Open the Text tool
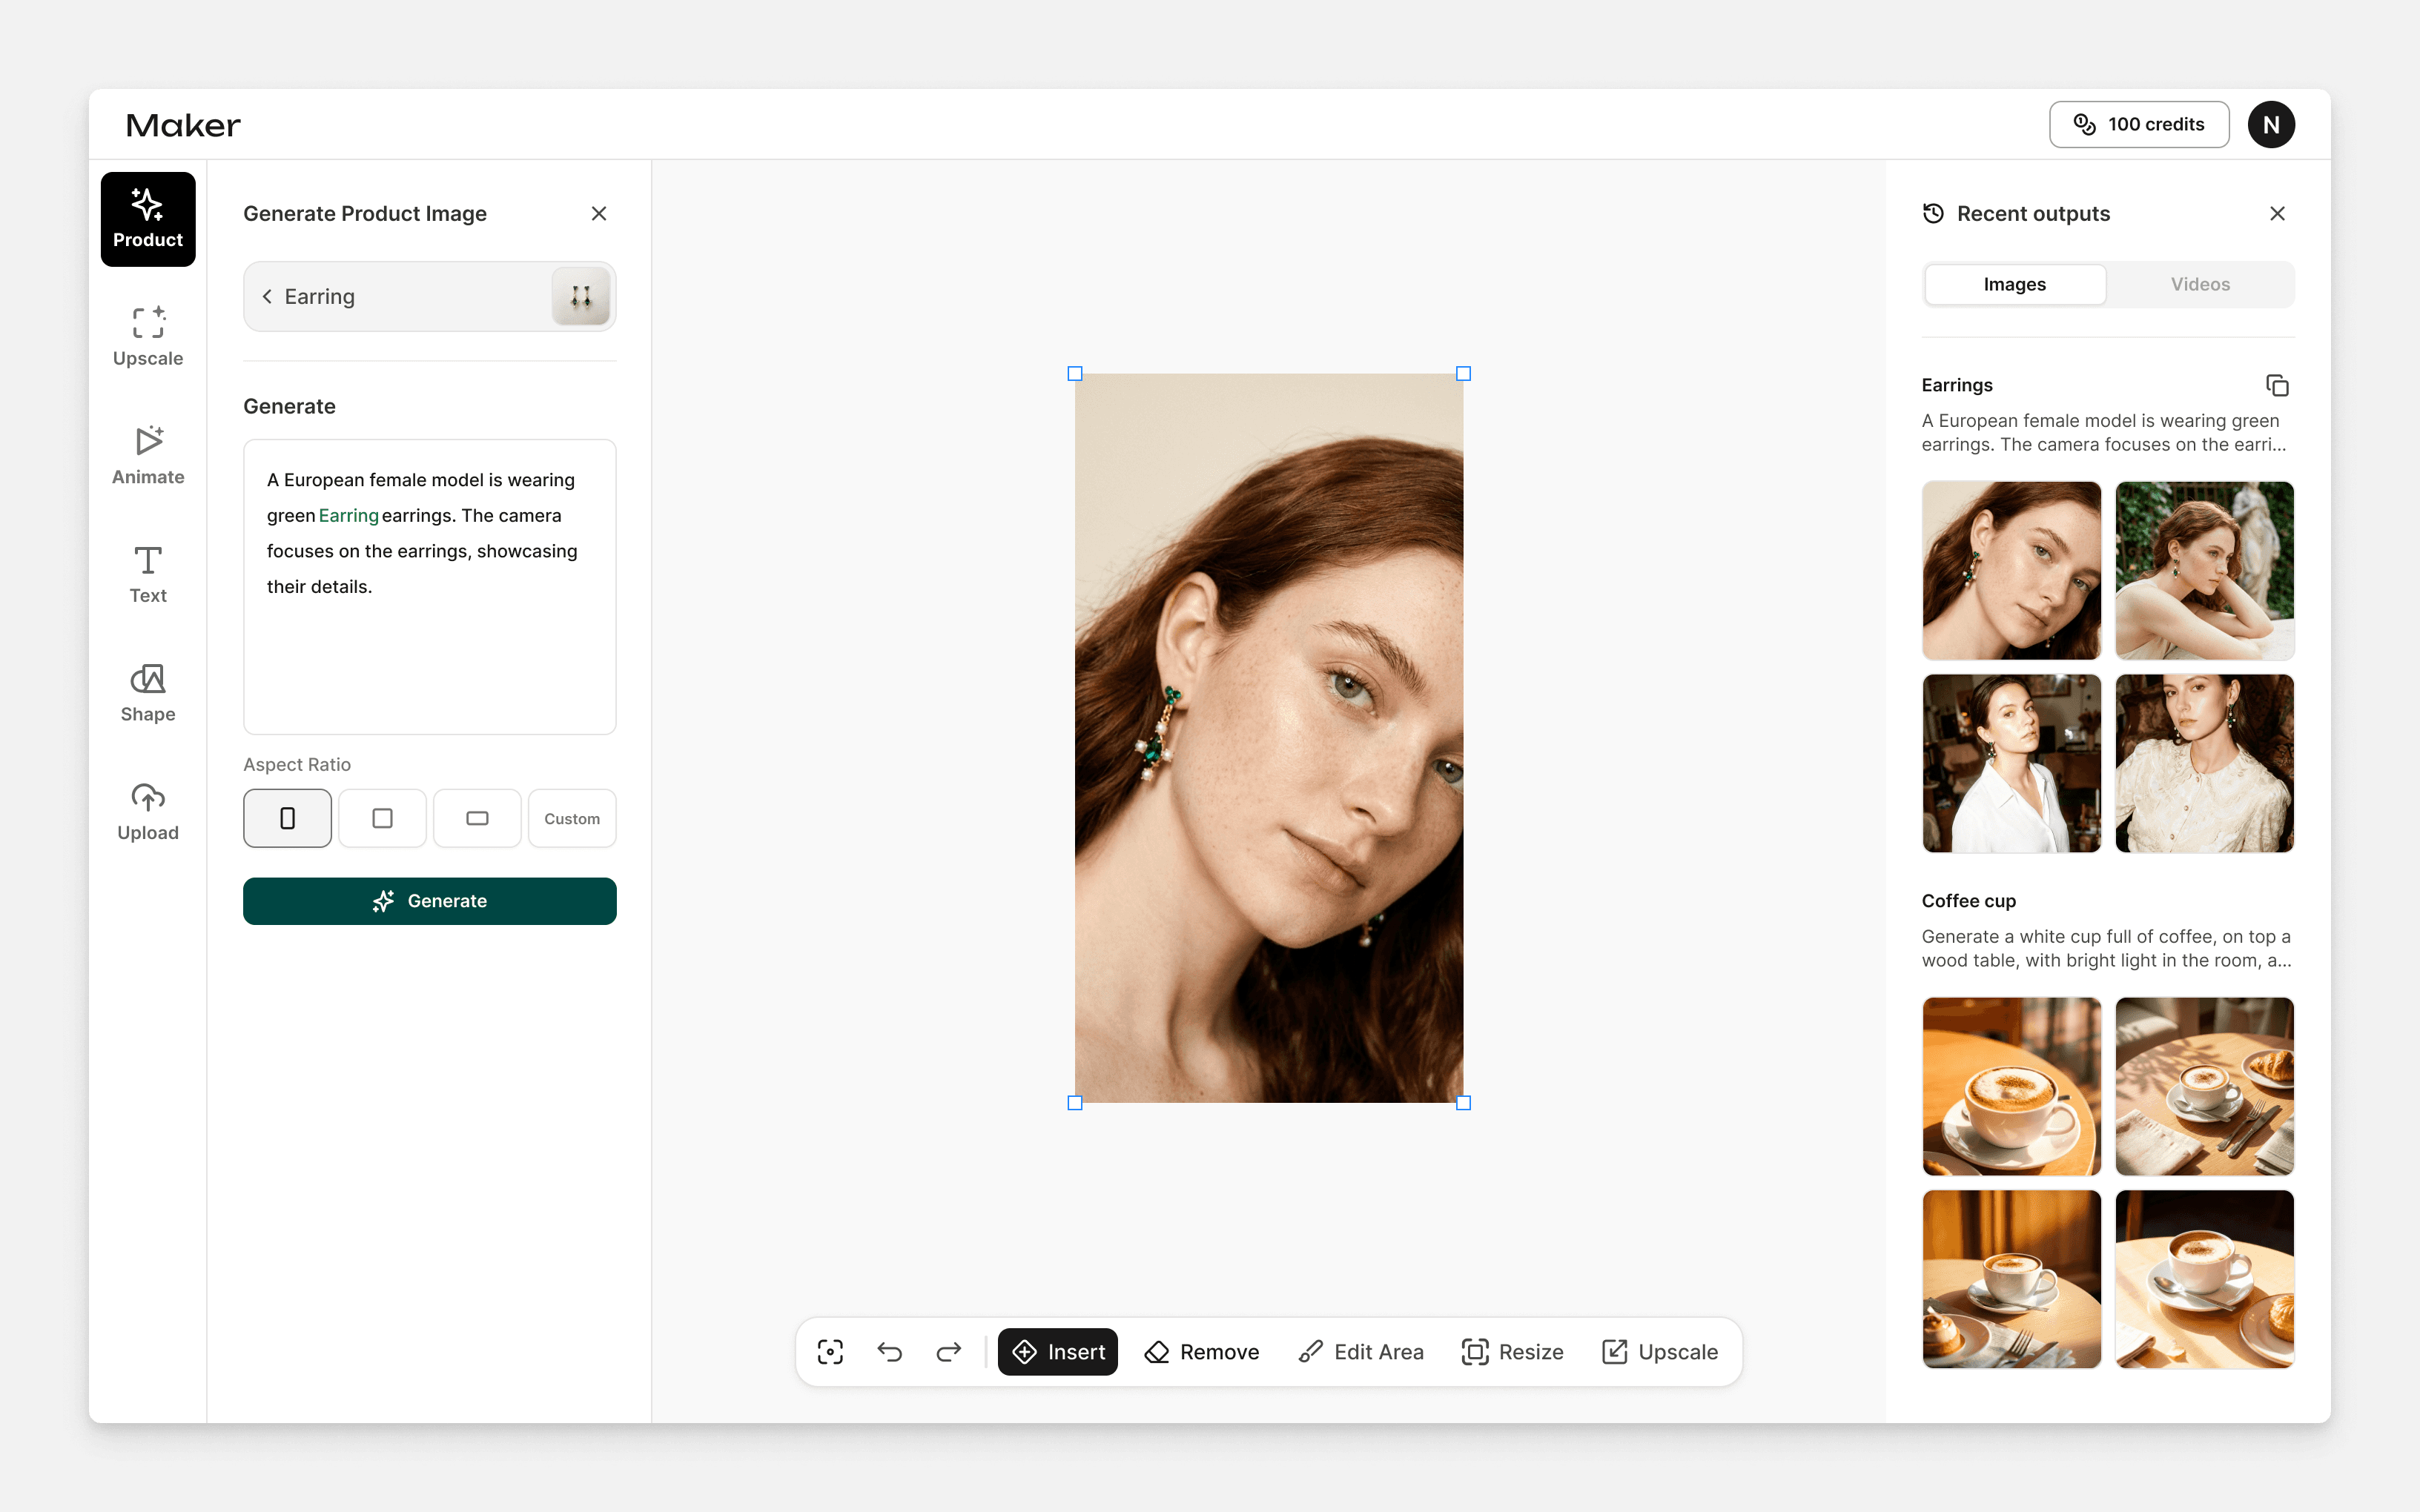This screenshot has height=1512, width=2420. tap(148, 574)
